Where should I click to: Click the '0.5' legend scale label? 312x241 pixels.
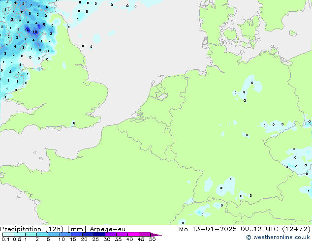click(x=17, y=239)
